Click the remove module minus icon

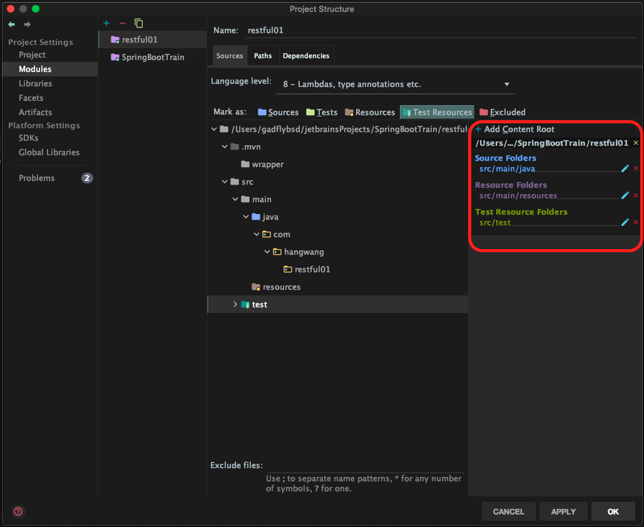pos(123,23)
